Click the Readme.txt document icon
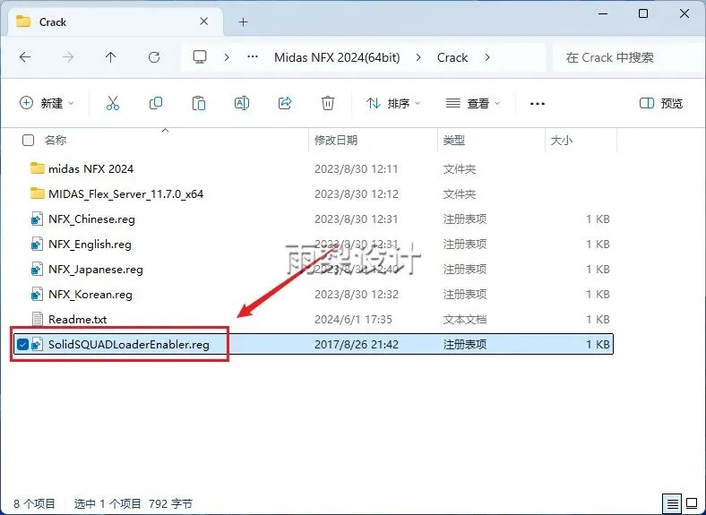The width and height of the screenshot is (706, 515). click(38, 319)
